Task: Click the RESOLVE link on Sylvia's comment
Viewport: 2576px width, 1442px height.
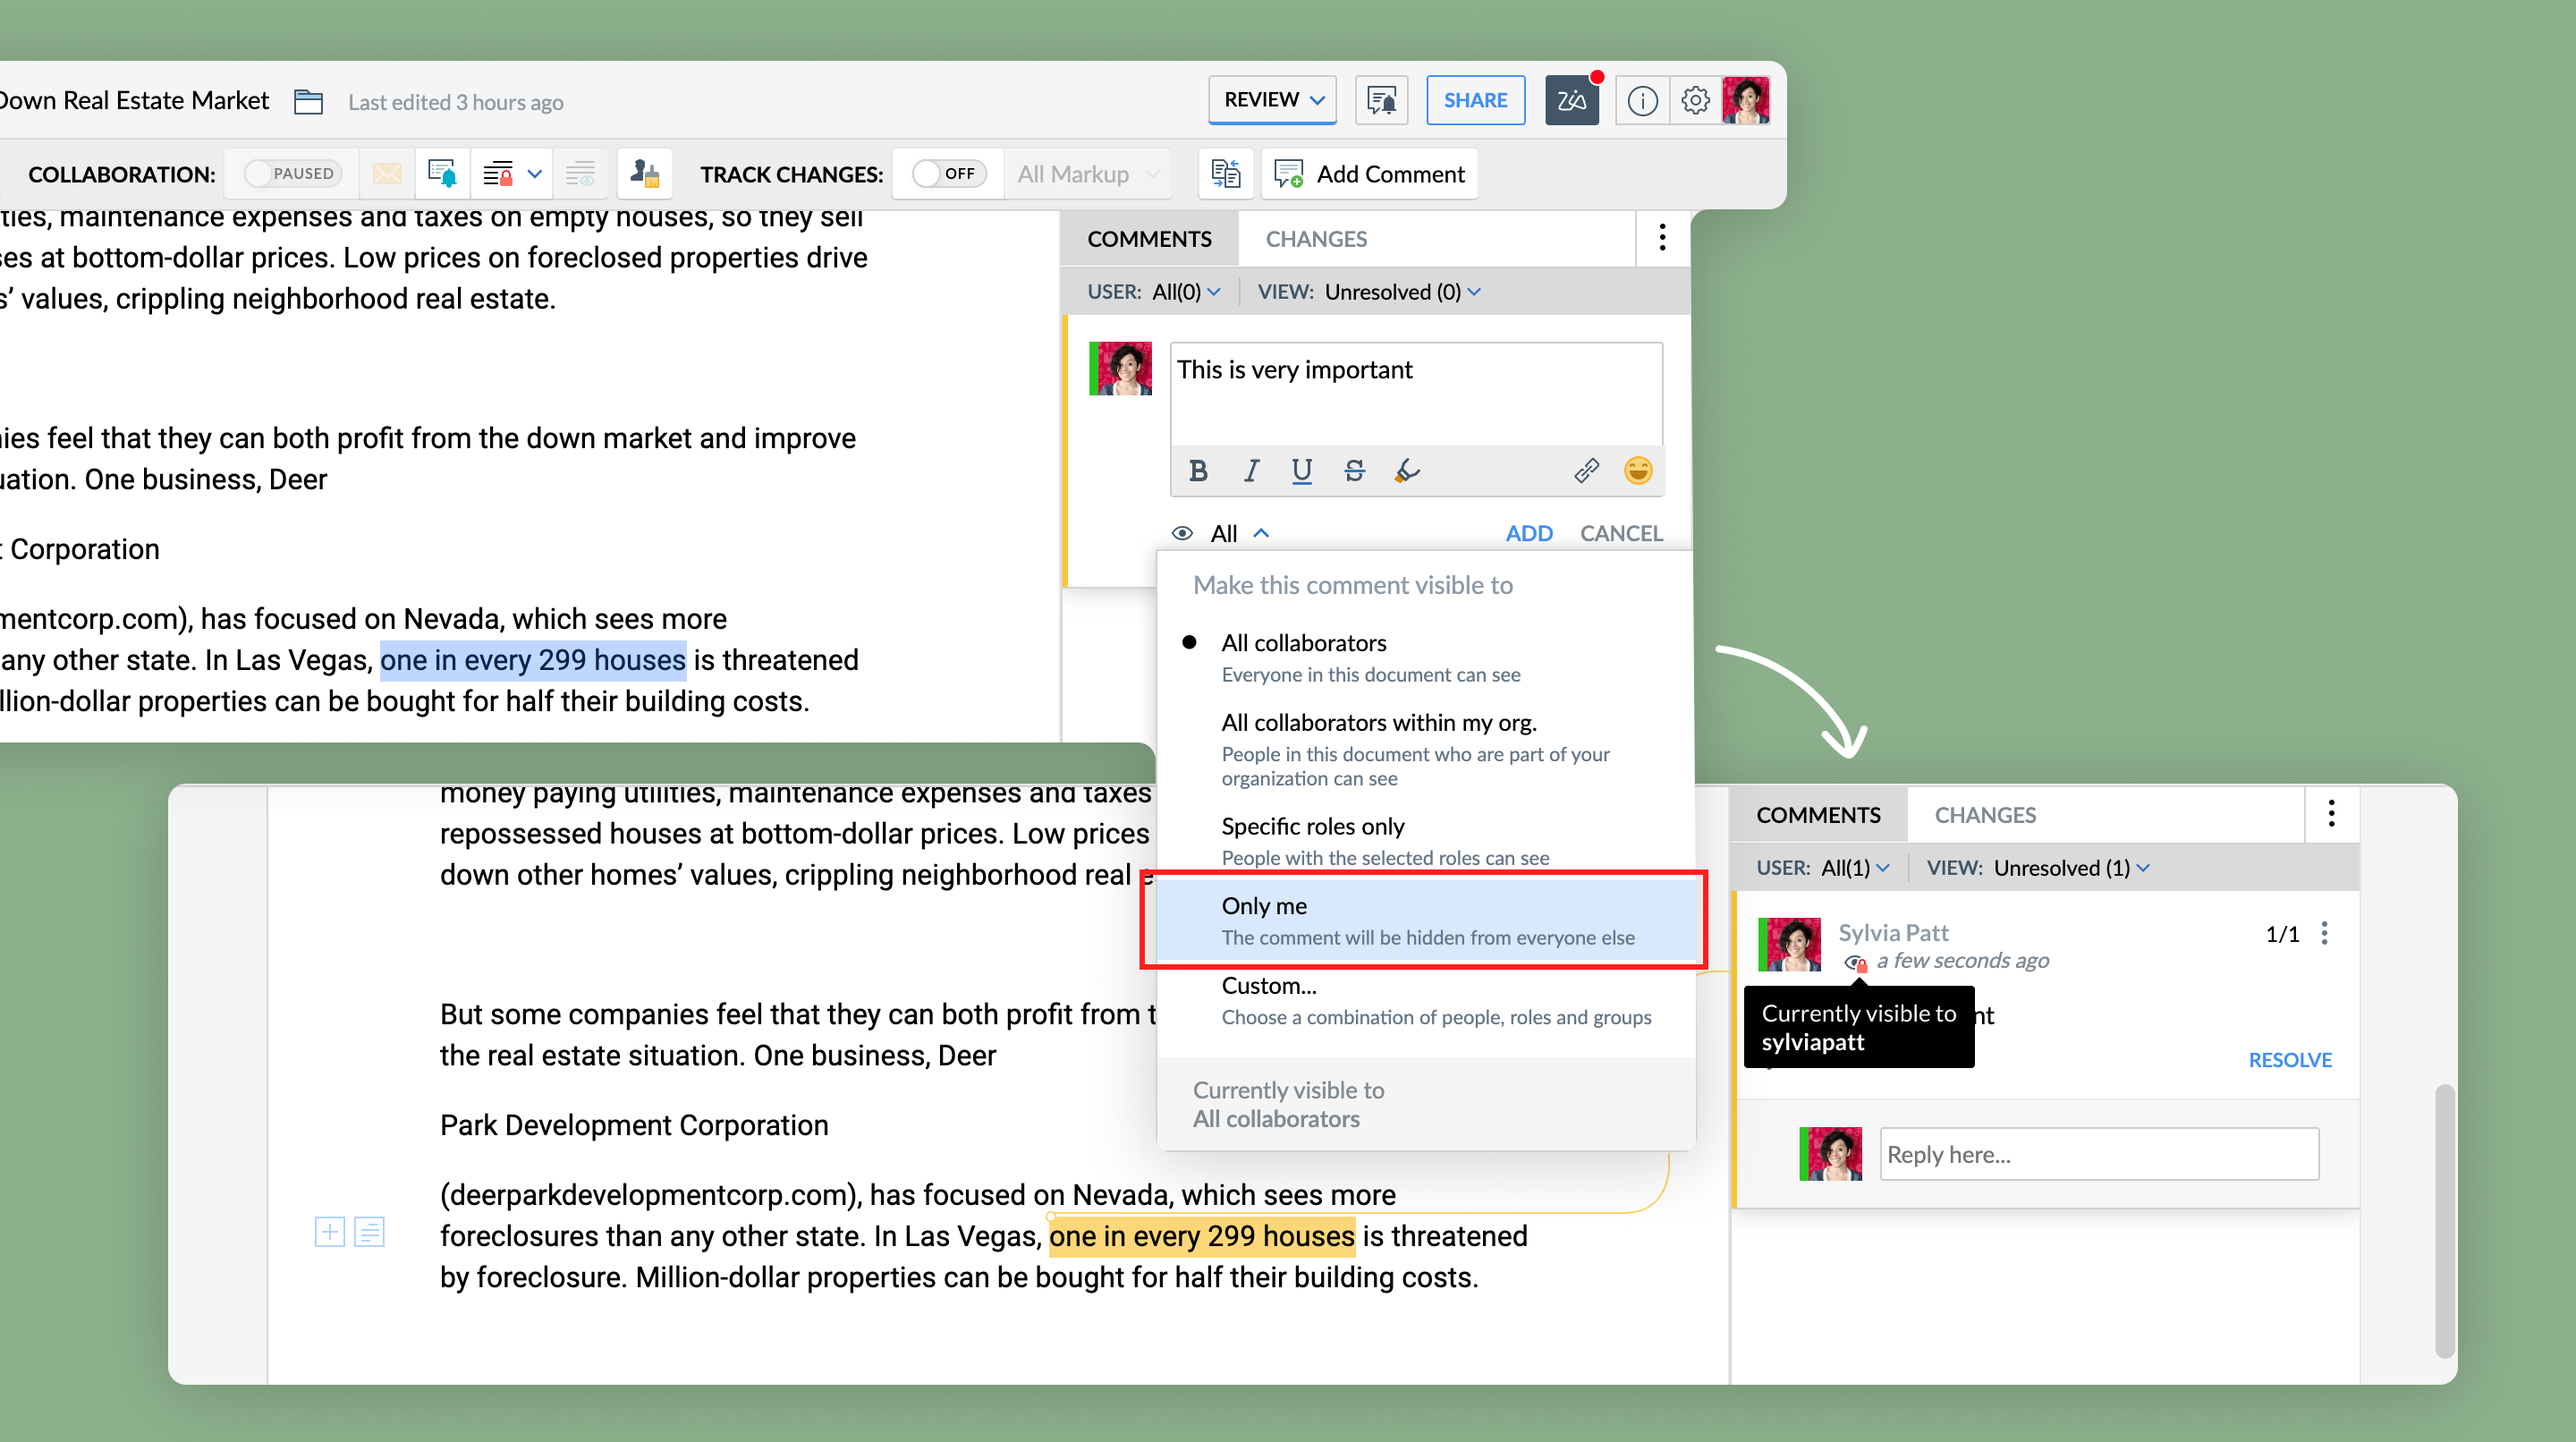Action: (2289, 1060)
